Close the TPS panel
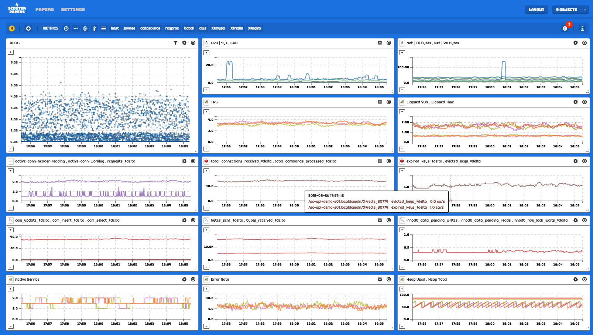This screenshot has height=335, width=593. (389, 102)
